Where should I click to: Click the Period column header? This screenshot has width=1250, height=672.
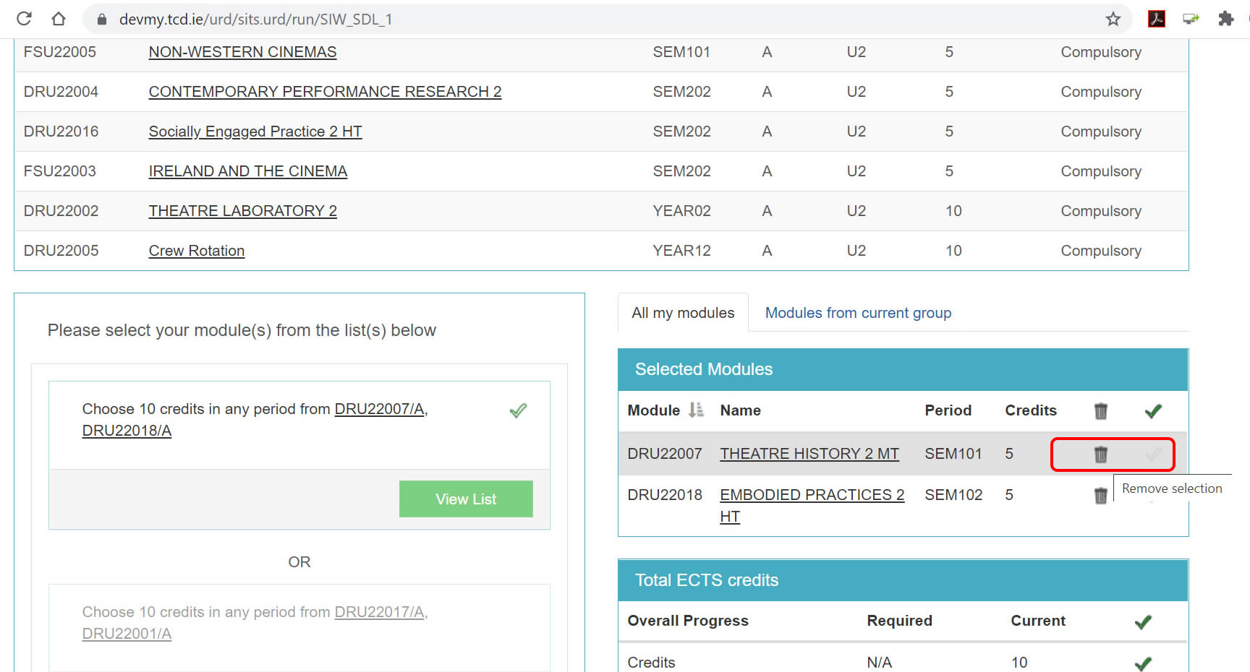tap(948, 410)
